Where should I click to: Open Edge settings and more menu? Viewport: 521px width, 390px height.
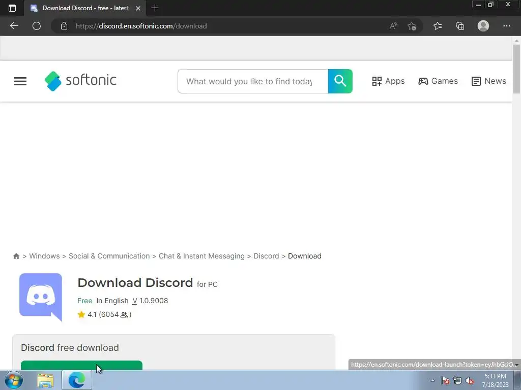pos(506,26)
